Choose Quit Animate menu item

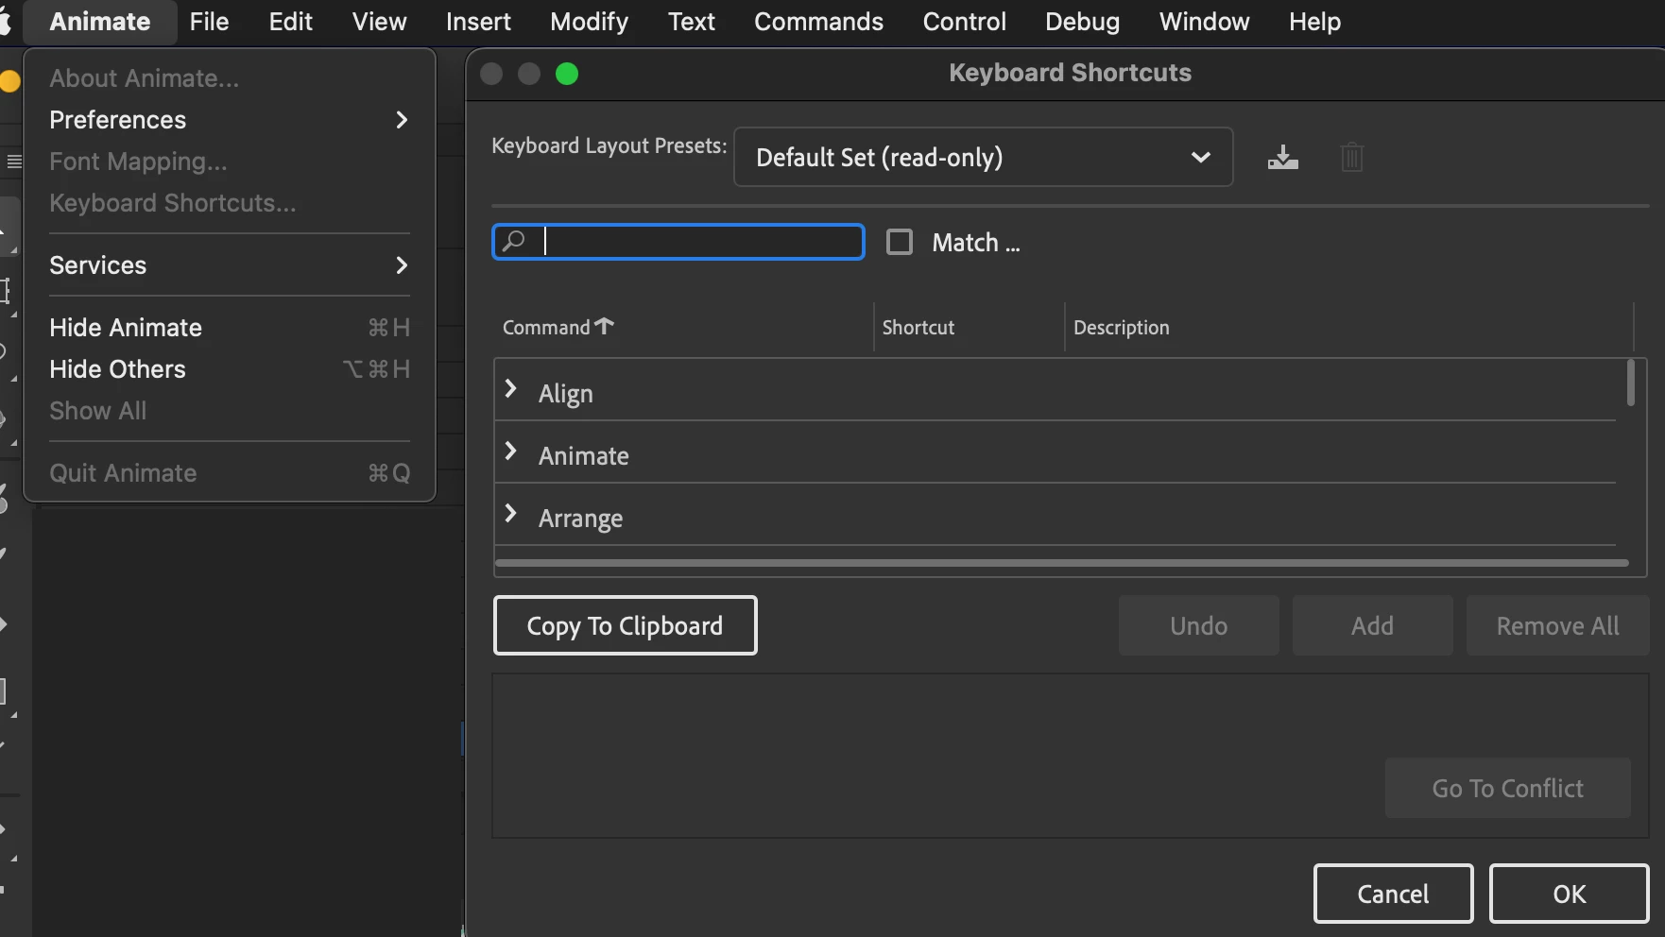coord(230,473)
